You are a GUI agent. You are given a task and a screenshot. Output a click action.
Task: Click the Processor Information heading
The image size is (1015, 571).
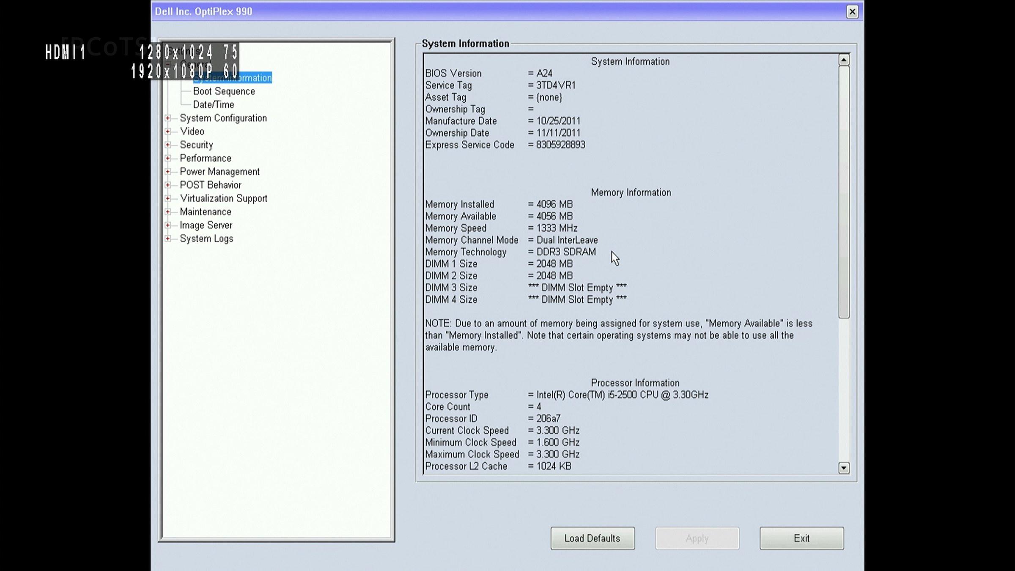point(635,383)
